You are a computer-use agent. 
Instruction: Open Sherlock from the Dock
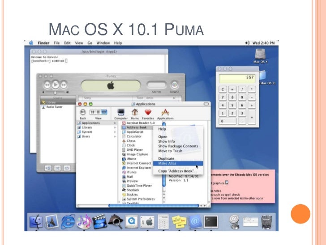[116, 222]
